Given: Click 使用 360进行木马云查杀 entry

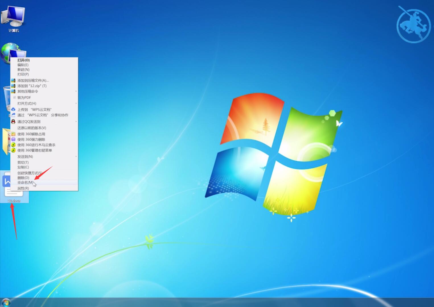Looking at the screenshot, I should pyautogui.click(x=44, y=145).
